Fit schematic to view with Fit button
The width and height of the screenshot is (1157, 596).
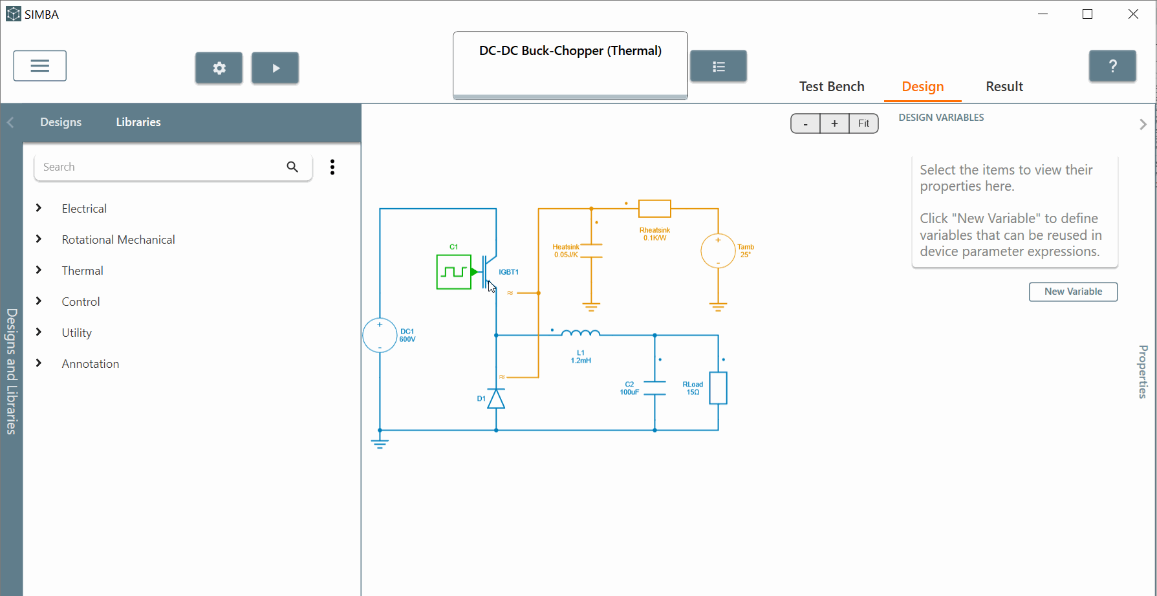pos(863,123)
